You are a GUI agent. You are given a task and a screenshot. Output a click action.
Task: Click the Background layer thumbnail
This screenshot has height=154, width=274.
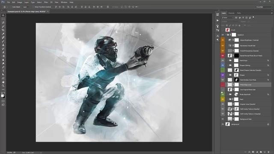227,124
